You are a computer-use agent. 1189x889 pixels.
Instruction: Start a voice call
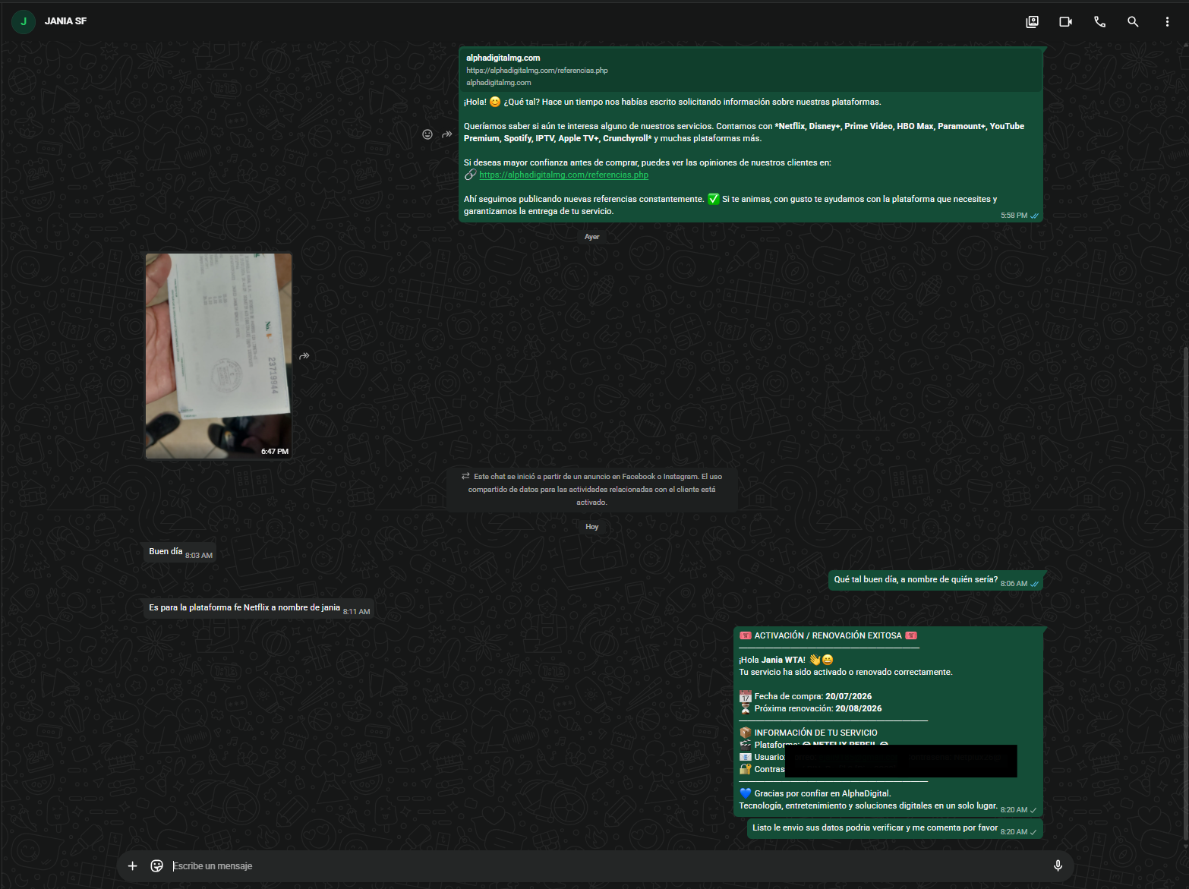[x=1099, y=22]
